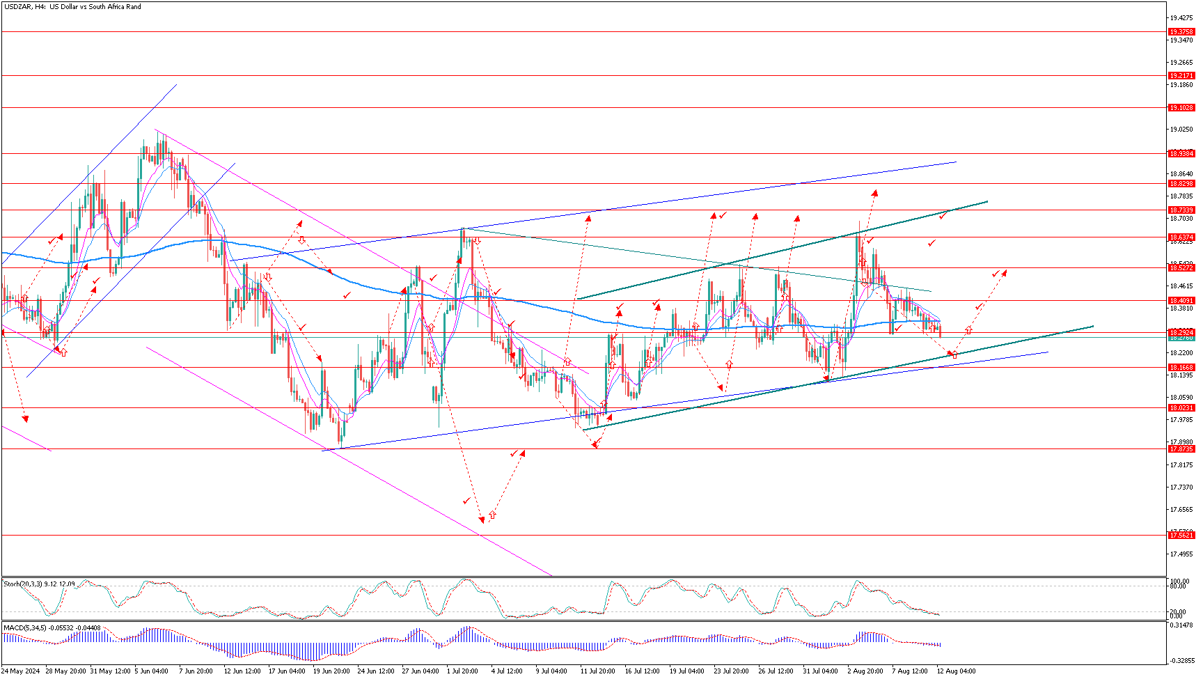Click the 24 May 2024 date label

[22, 671]
